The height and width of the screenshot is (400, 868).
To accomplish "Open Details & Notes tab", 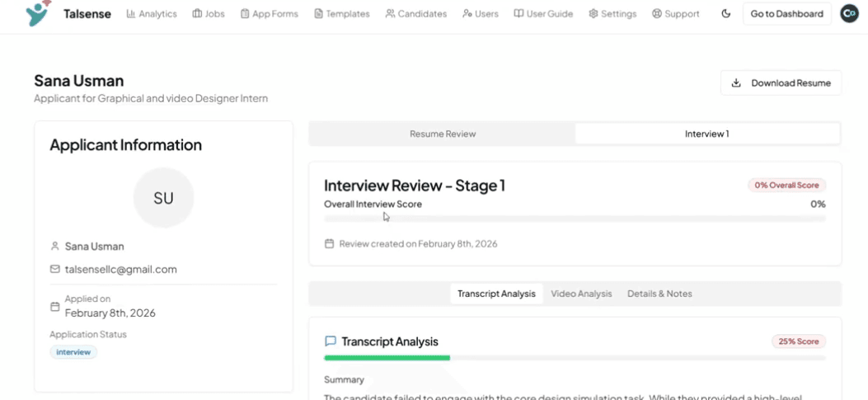I will click(659, 294).
